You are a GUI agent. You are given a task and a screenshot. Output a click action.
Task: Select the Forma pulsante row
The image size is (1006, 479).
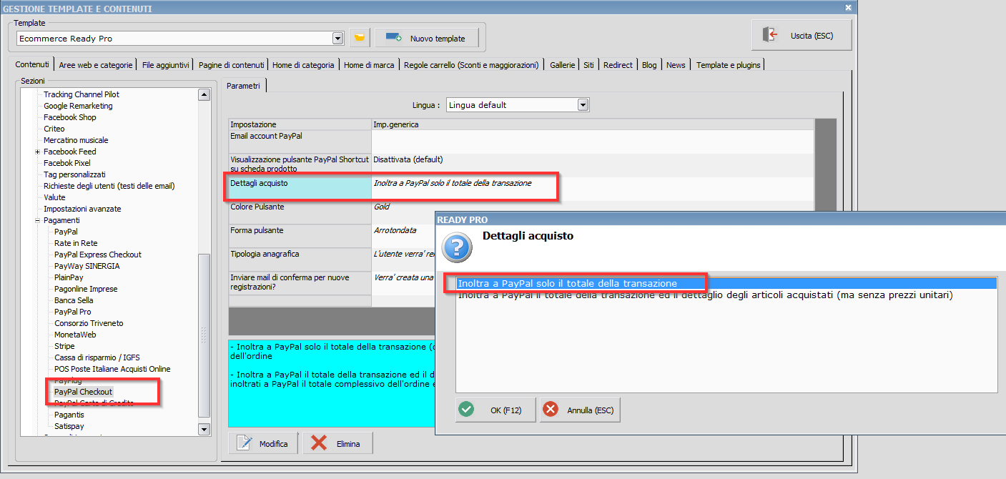click(x=521, y=236)
